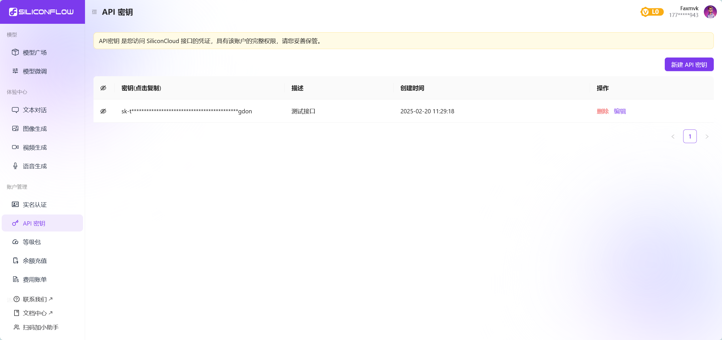Go to previous page arrow
Image resolution: width=722 pixels, height=340 pixels.
tap(673, 137)
